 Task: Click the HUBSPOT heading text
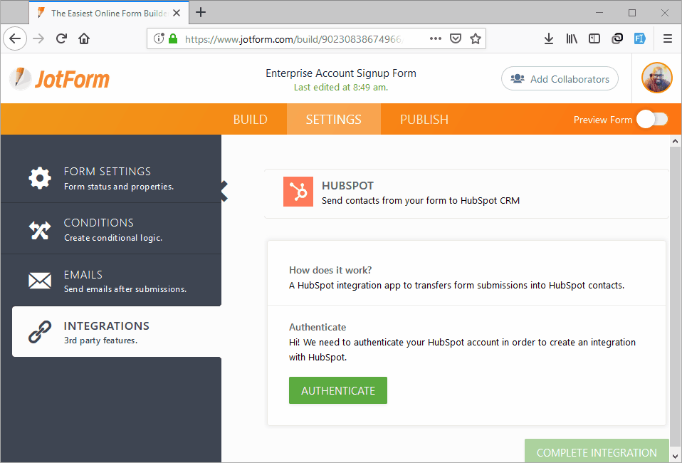click(x=347, y=185)
